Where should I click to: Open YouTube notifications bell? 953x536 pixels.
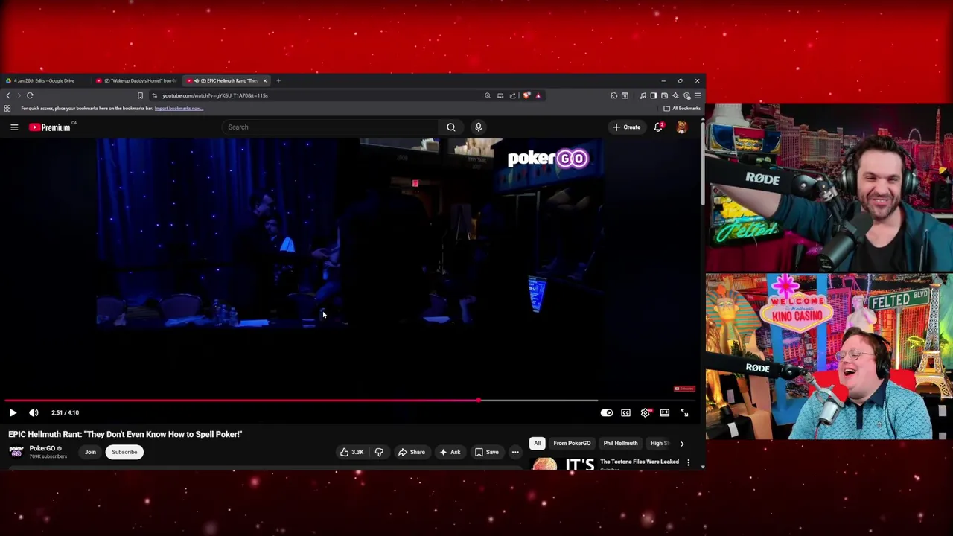[658, 127]
